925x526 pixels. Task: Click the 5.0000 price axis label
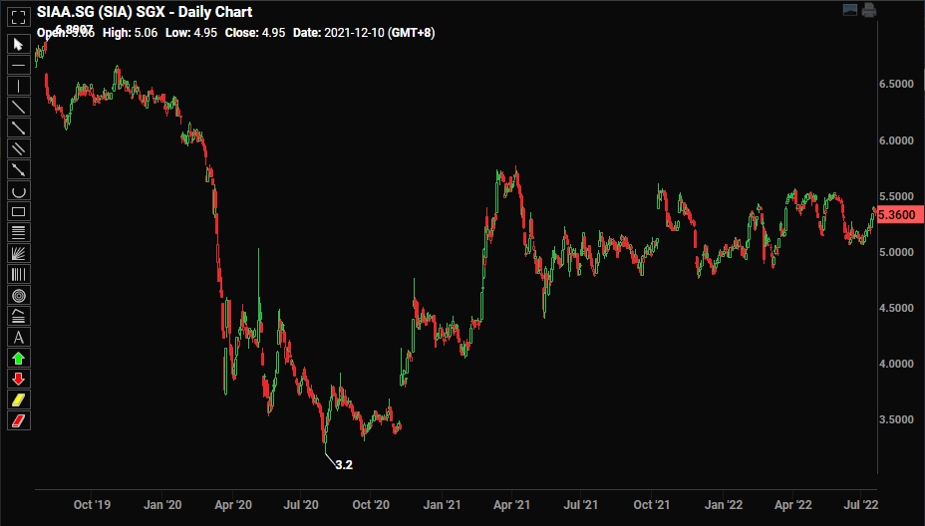pos(896,252)
